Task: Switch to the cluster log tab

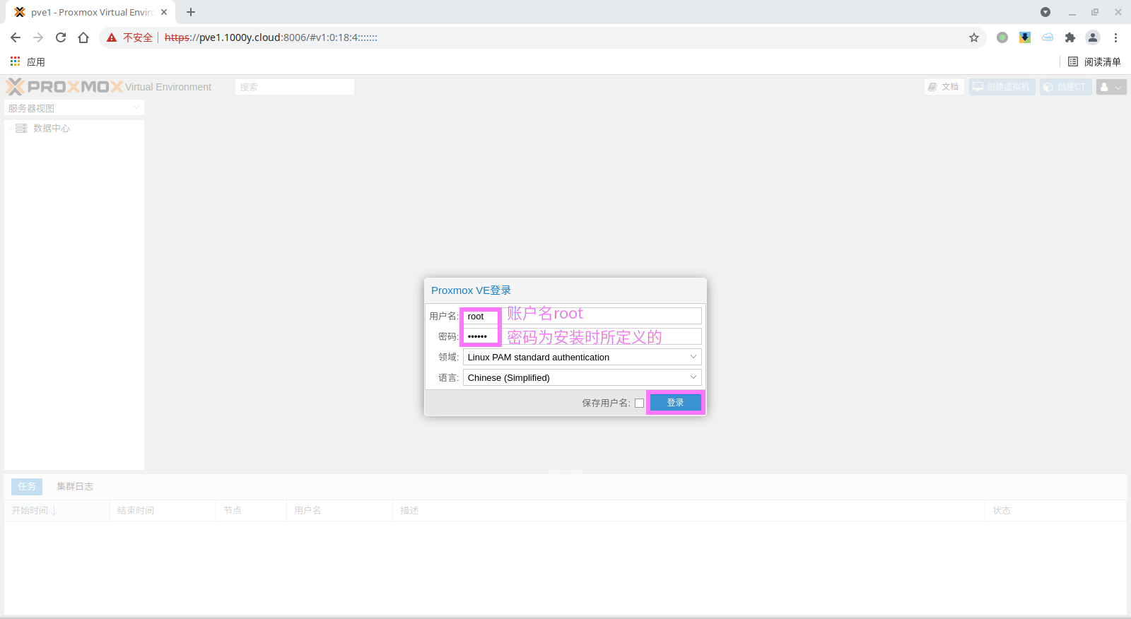Action: pyautogui.click(x=75, y=486)
